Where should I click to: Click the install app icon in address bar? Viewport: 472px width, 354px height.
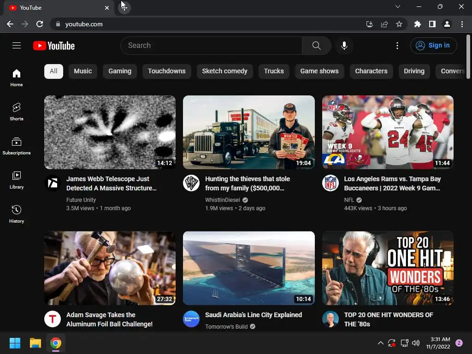point(369,24)
